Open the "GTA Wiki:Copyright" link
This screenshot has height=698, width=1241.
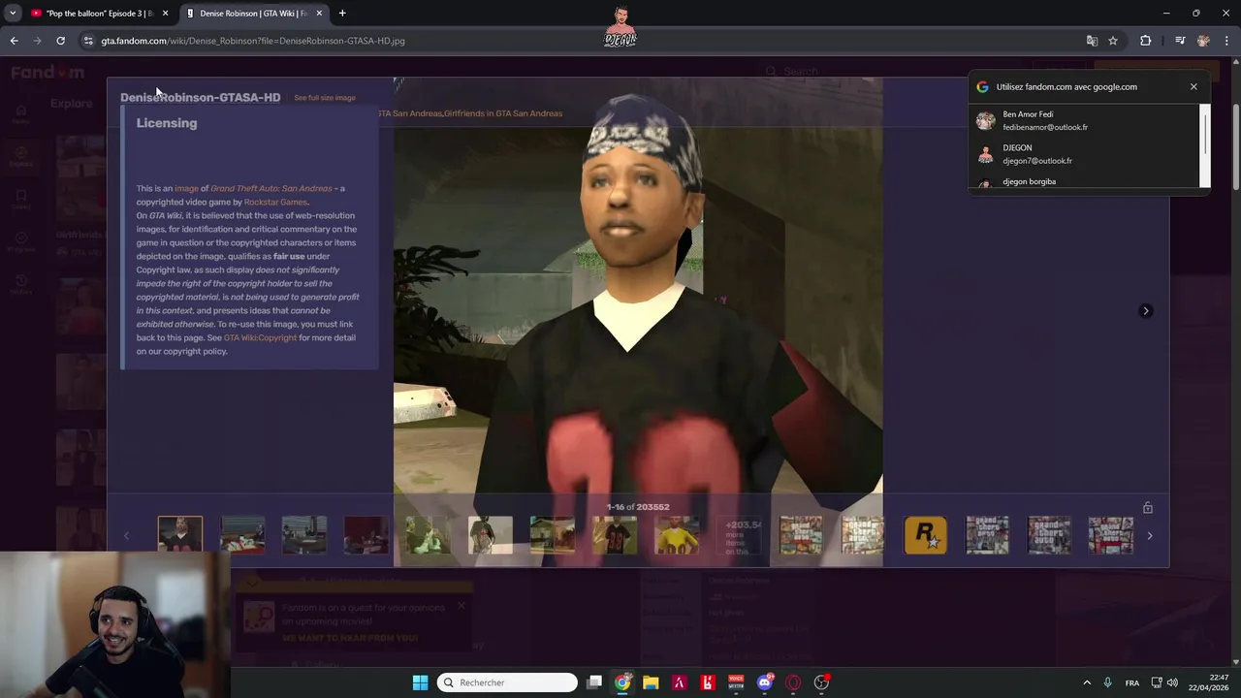[260, 337]
